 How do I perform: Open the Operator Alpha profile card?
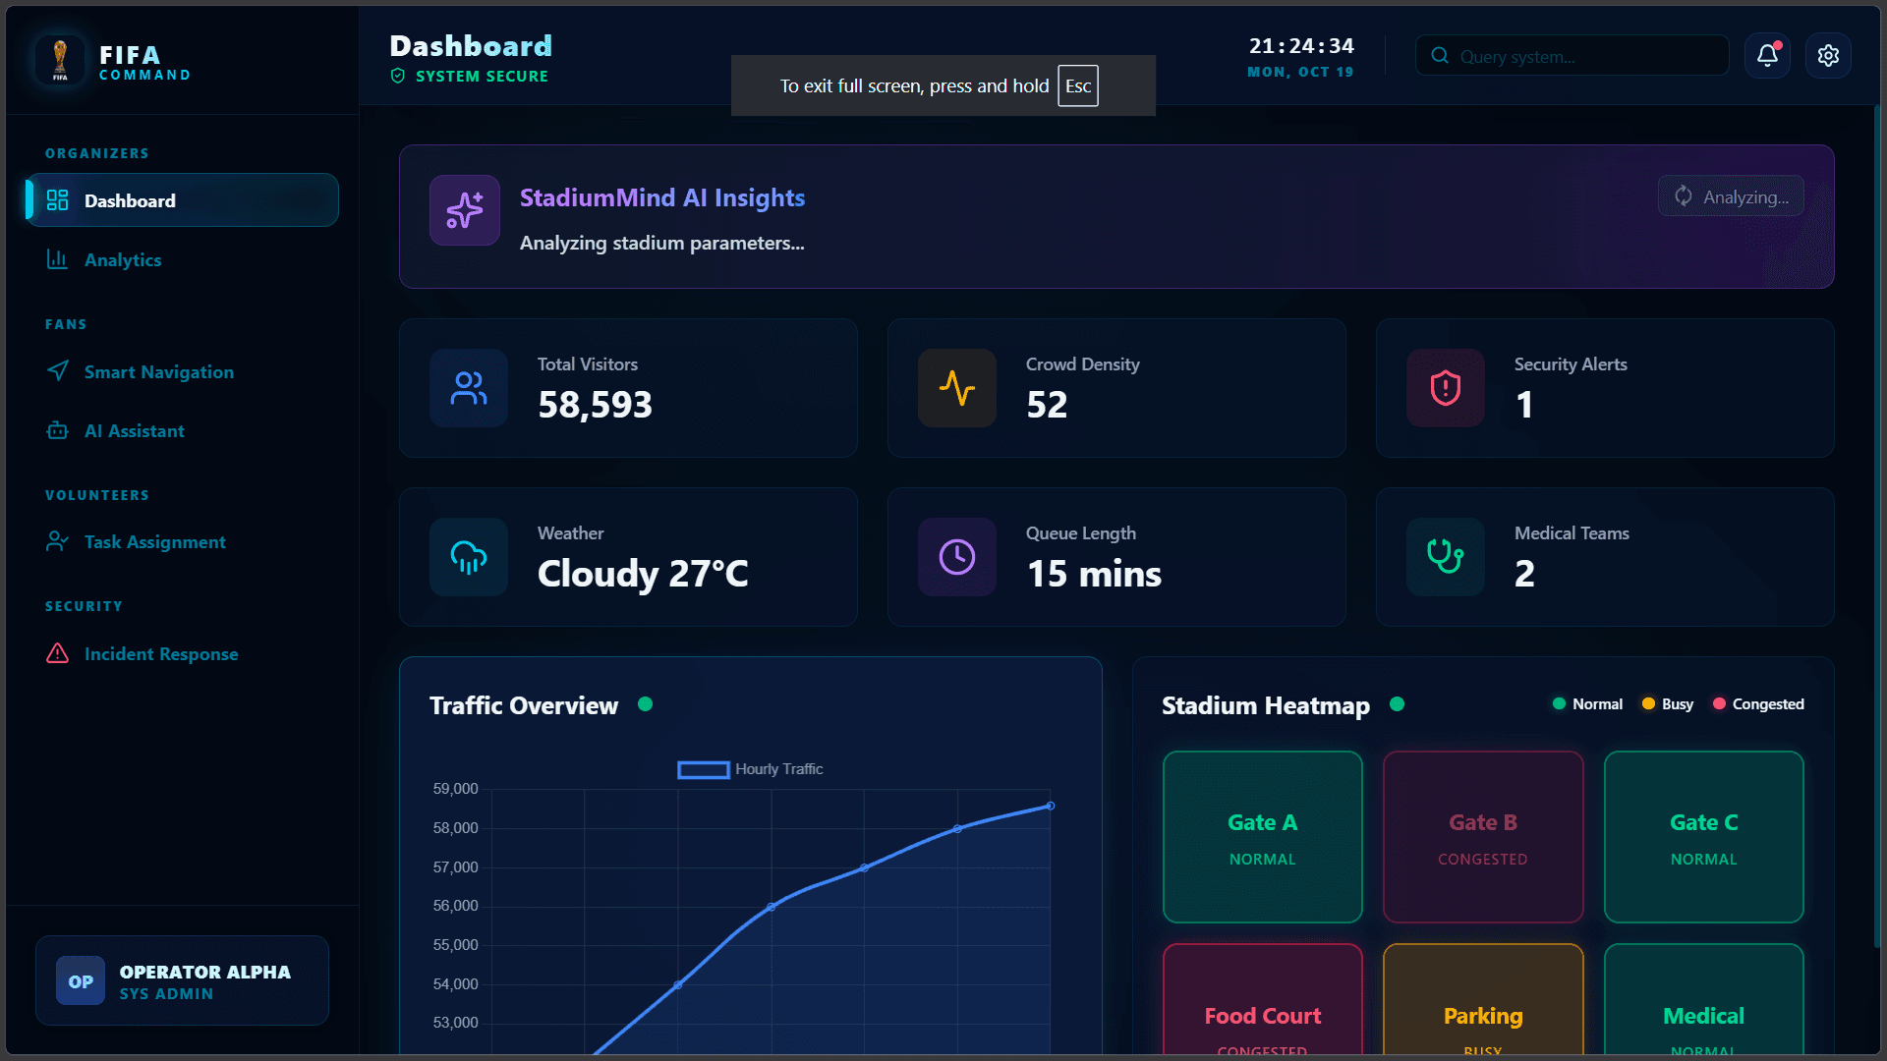(x=183, y=980)
